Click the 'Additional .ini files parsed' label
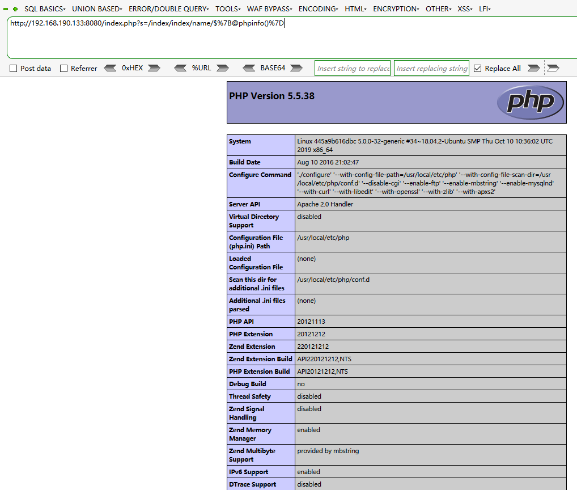The image size is (577, 490). (257, 305)
